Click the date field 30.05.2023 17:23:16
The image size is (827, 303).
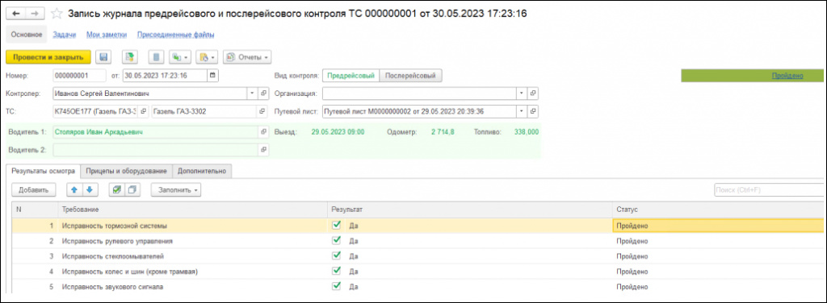[165, 75]
